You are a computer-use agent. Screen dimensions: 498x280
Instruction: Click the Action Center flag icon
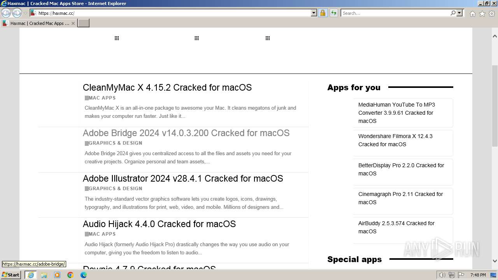coord(461,275)
